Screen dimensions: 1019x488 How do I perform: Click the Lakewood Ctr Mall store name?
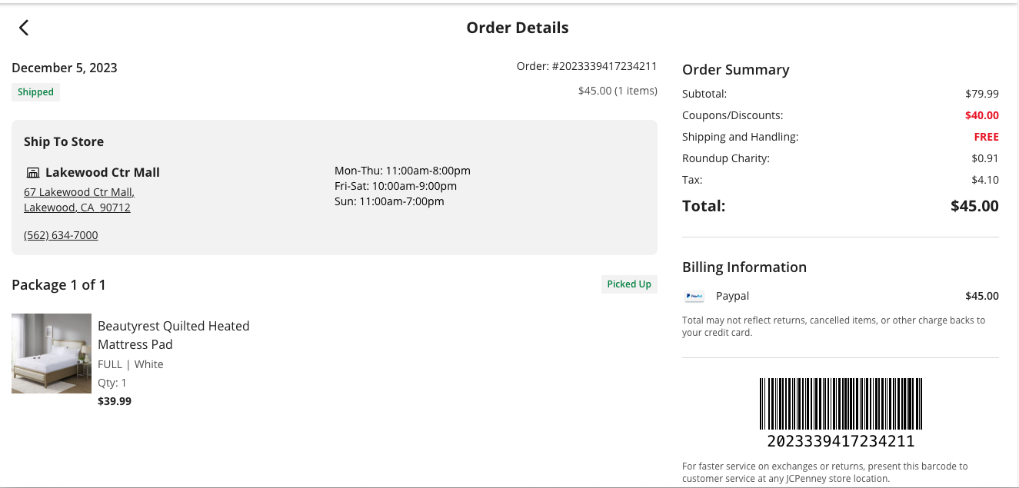pos(102,172)
